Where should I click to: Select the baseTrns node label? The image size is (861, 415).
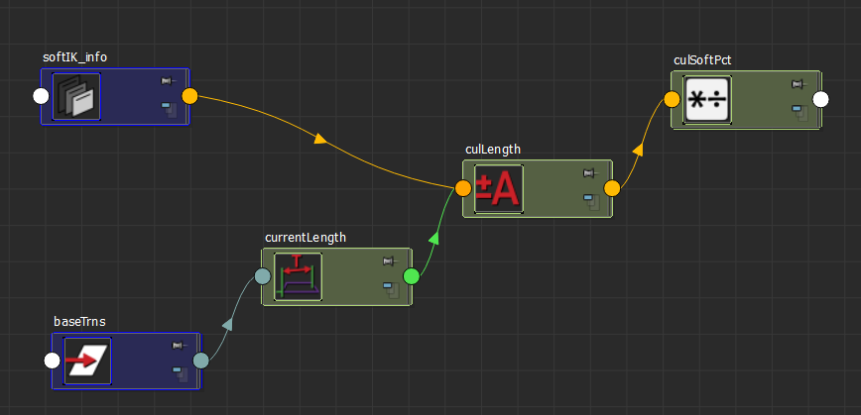[x=79, y=321]
